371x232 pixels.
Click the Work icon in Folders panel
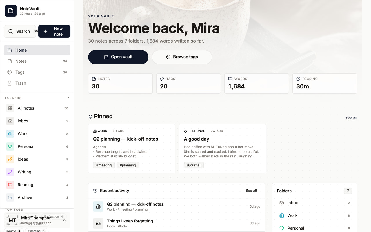click(281, 215)
